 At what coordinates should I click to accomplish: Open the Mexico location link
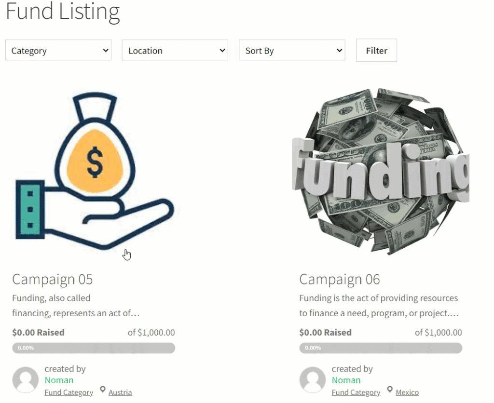(x=407, y=392)
